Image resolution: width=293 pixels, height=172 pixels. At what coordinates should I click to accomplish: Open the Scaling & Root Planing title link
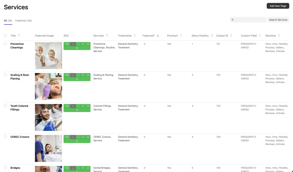(x=20, y=77)
